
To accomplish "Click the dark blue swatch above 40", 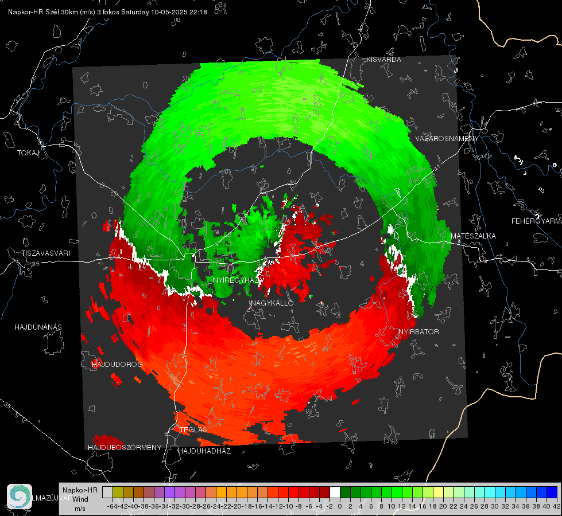I will (552, 492).
